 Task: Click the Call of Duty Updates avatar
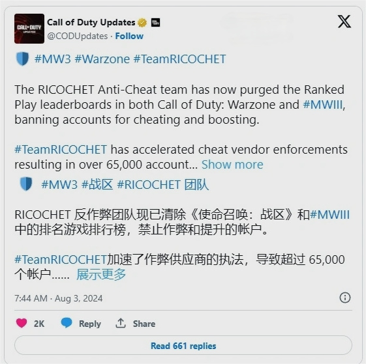point(29,29)
